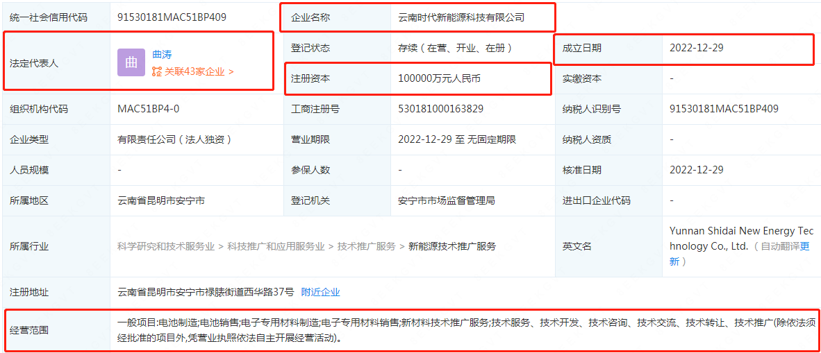
Task: Click the 注册资本 label cell
Action: pyautogui.click(x=337, y=78)
